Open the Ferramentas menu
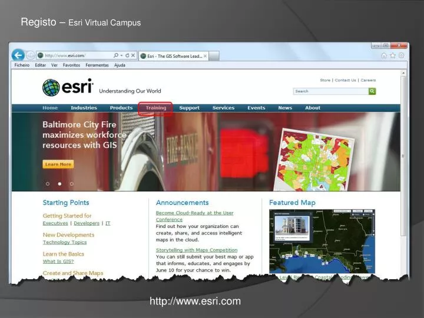The width and height of the screenshot is (424, 318). [x=97, y=65]
